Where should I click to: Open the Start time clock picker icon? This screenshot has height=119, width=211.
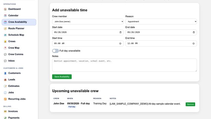(x=120, y=43)
